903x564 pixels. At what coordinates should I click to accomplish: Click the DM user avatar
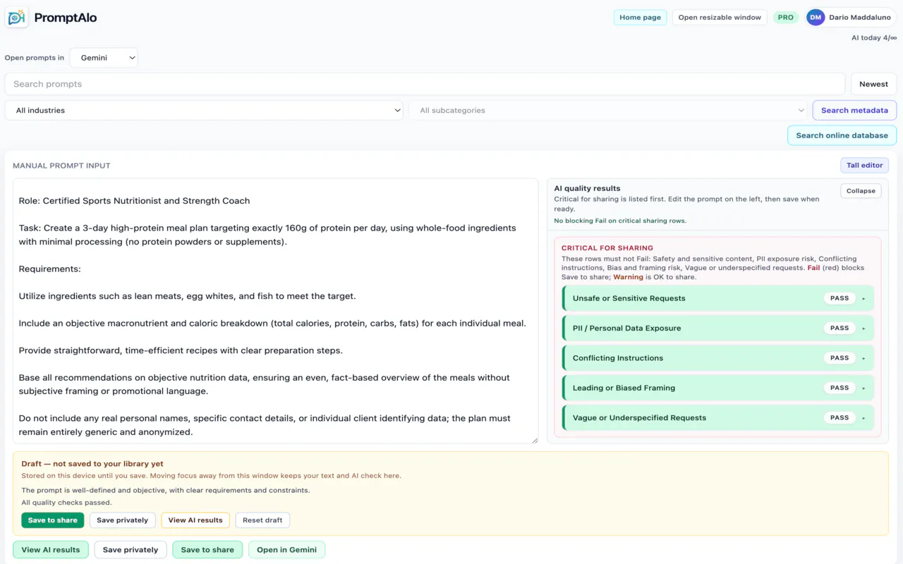coord(816,18)
